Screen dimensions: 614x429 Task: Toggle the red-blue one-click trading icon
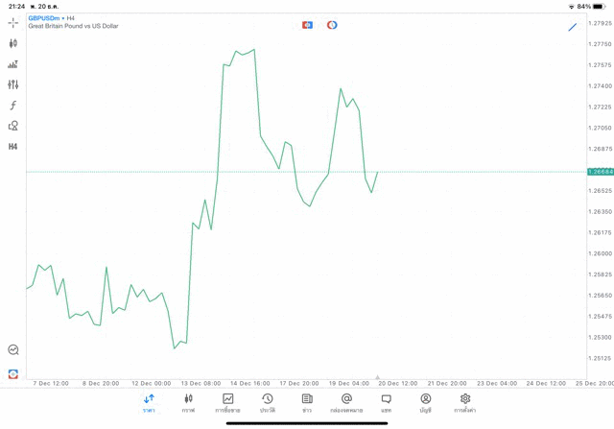(x=307, y=25)
